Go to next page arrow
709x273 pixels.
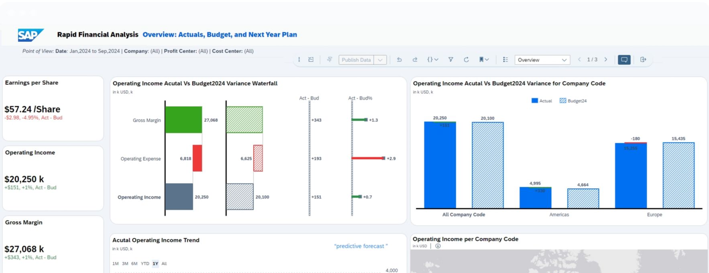click(606, 60)
